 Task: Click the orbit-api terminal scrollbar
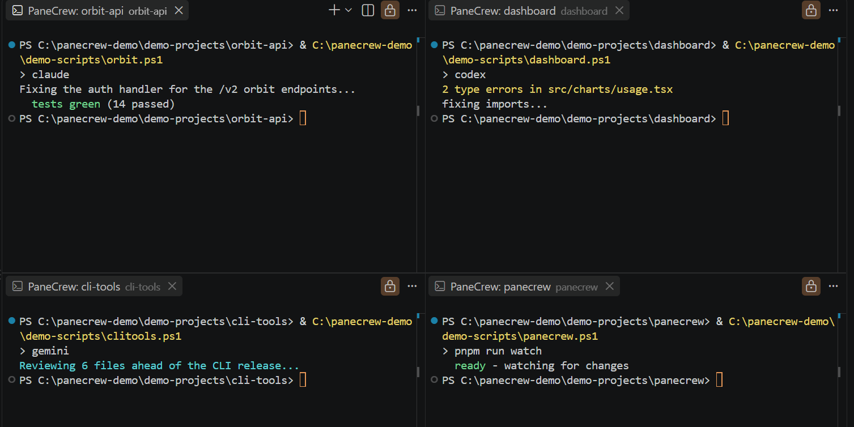click(418, 111)
